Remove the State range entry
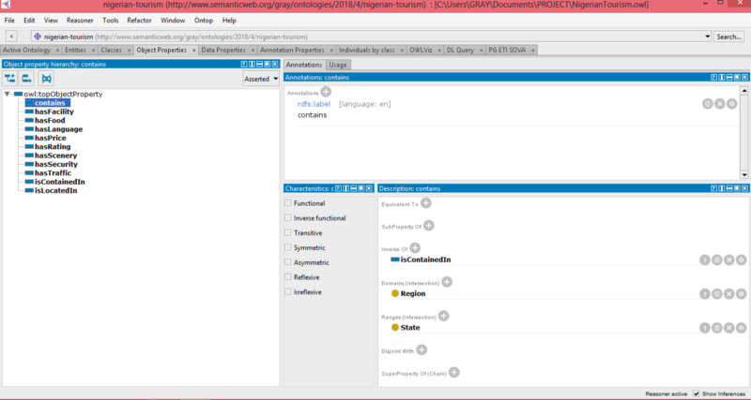 click(728, 328)
